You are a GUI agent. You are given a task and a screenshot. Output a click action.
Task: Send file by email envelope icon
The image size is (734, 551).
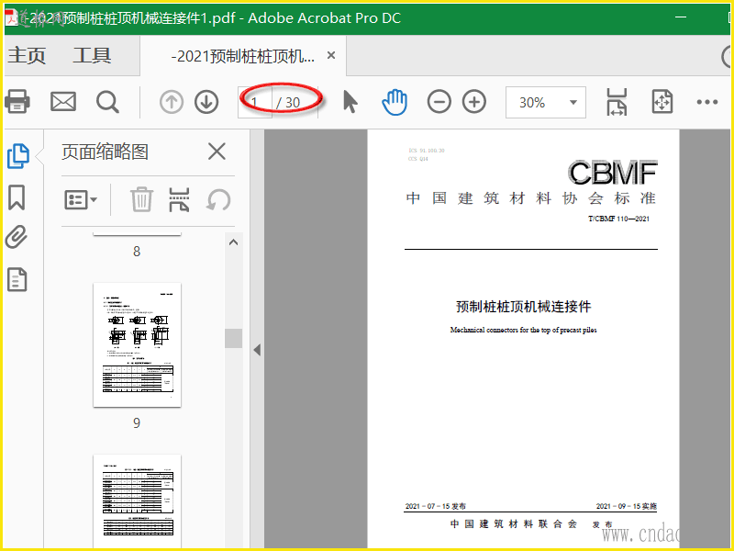click(x=63, y=102)
